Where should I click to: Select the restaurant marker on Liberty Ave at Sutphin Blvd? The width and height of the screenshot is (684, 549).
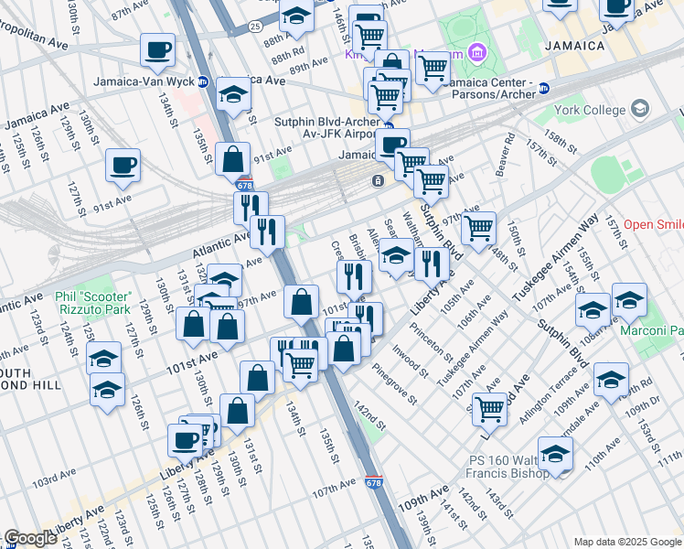click(x=433, y=265)
